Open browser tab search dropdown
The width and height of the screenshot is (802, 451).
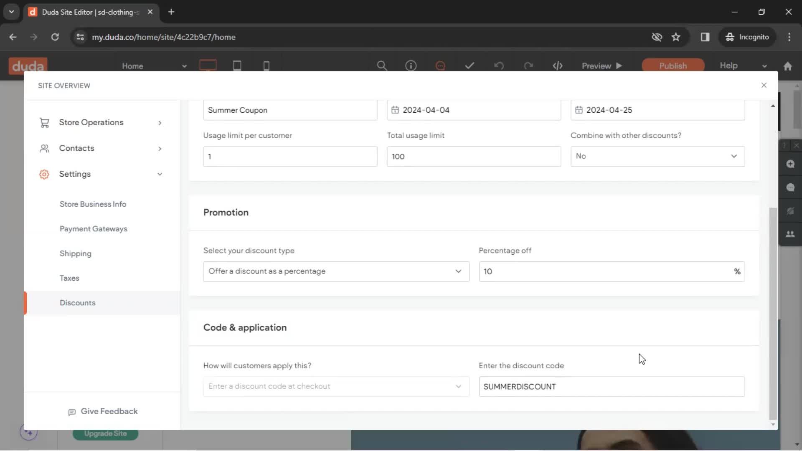pos(11,12)
